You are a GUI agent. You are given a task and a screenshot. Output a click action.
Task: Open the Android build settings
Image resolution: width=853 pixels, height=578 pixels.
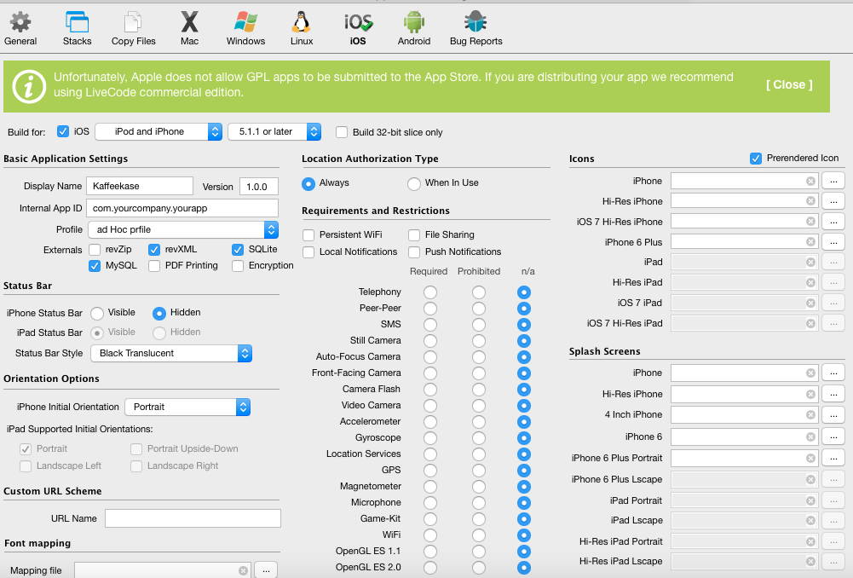click(413, 27)
